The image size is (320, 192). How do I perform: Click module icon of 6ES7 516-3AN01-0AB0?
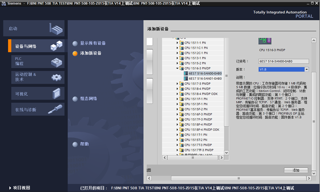(186, 78)
